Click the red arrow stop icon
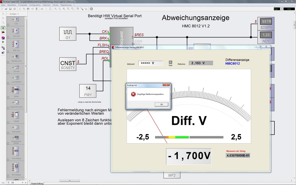 (x=3, y=32)
